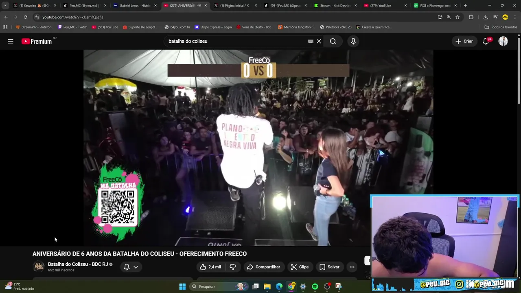Open b4you.com.br bookmark
The height and width of the screenshot is (293, 521).
click(x=177, y=27)
